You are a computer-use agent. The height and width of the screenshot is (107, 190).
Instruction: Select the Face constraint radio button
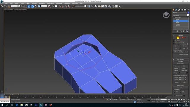(x=175, y=93)
